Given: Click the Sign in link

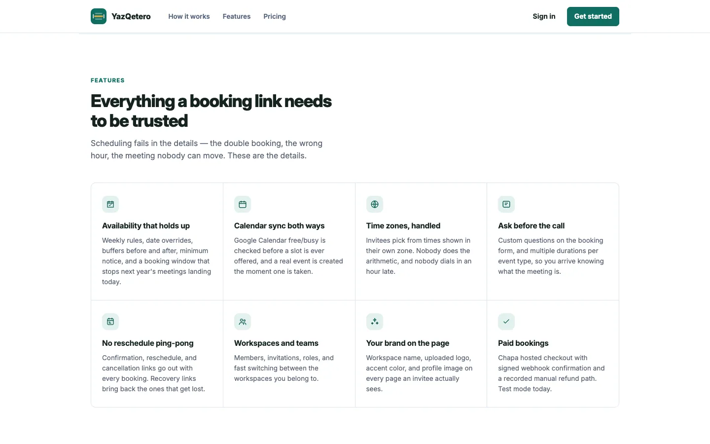Looking at the screenshot, I should pyautogui.click(x=544, y=16).
